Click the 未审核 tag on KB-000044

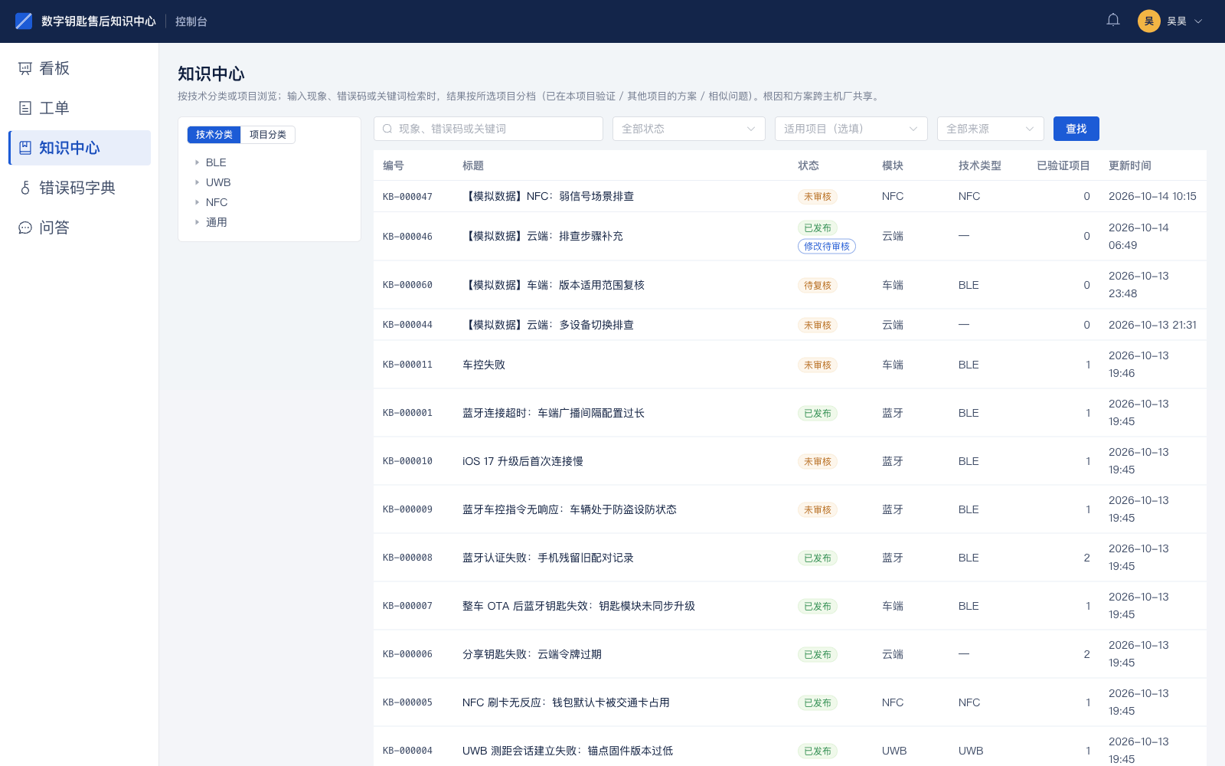pyautogui.click(x=818, y=326)
